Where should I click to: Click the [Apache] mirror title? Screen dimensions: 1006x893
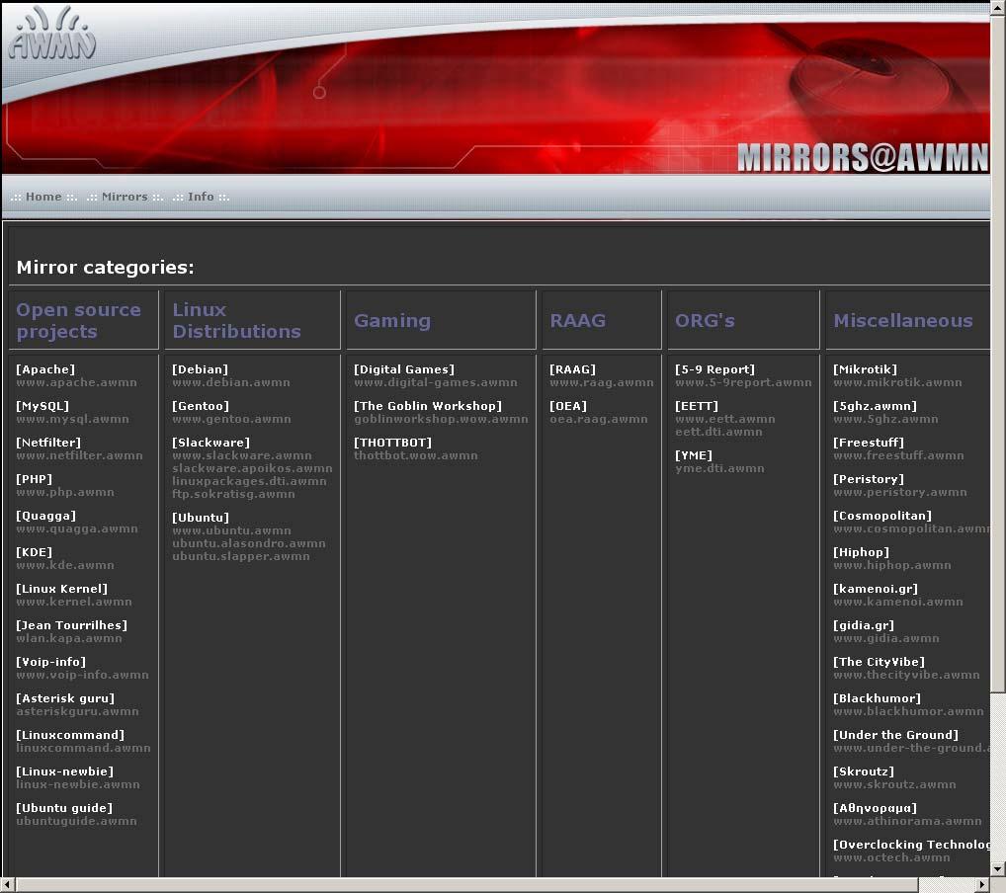[45, 369]
